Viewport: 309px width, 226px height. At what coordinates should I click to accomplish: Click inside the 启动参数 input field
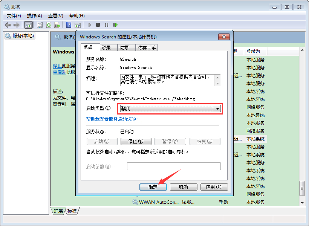pos(174,166)
